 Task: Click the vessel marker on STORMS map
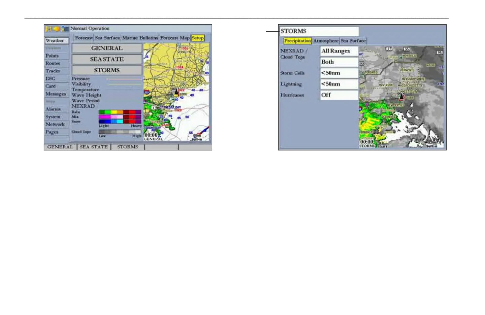401,97
